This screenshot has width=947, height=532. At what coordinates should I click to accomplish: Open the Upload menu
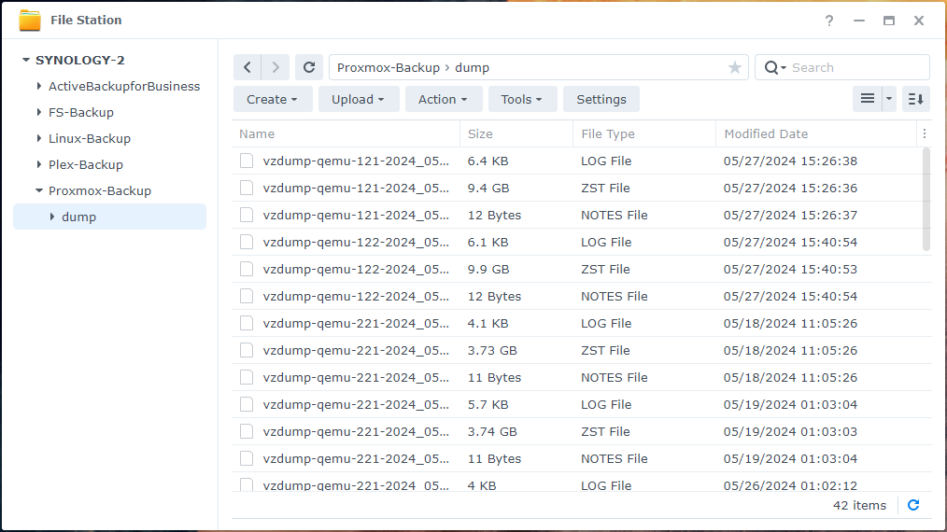[359, 99]
